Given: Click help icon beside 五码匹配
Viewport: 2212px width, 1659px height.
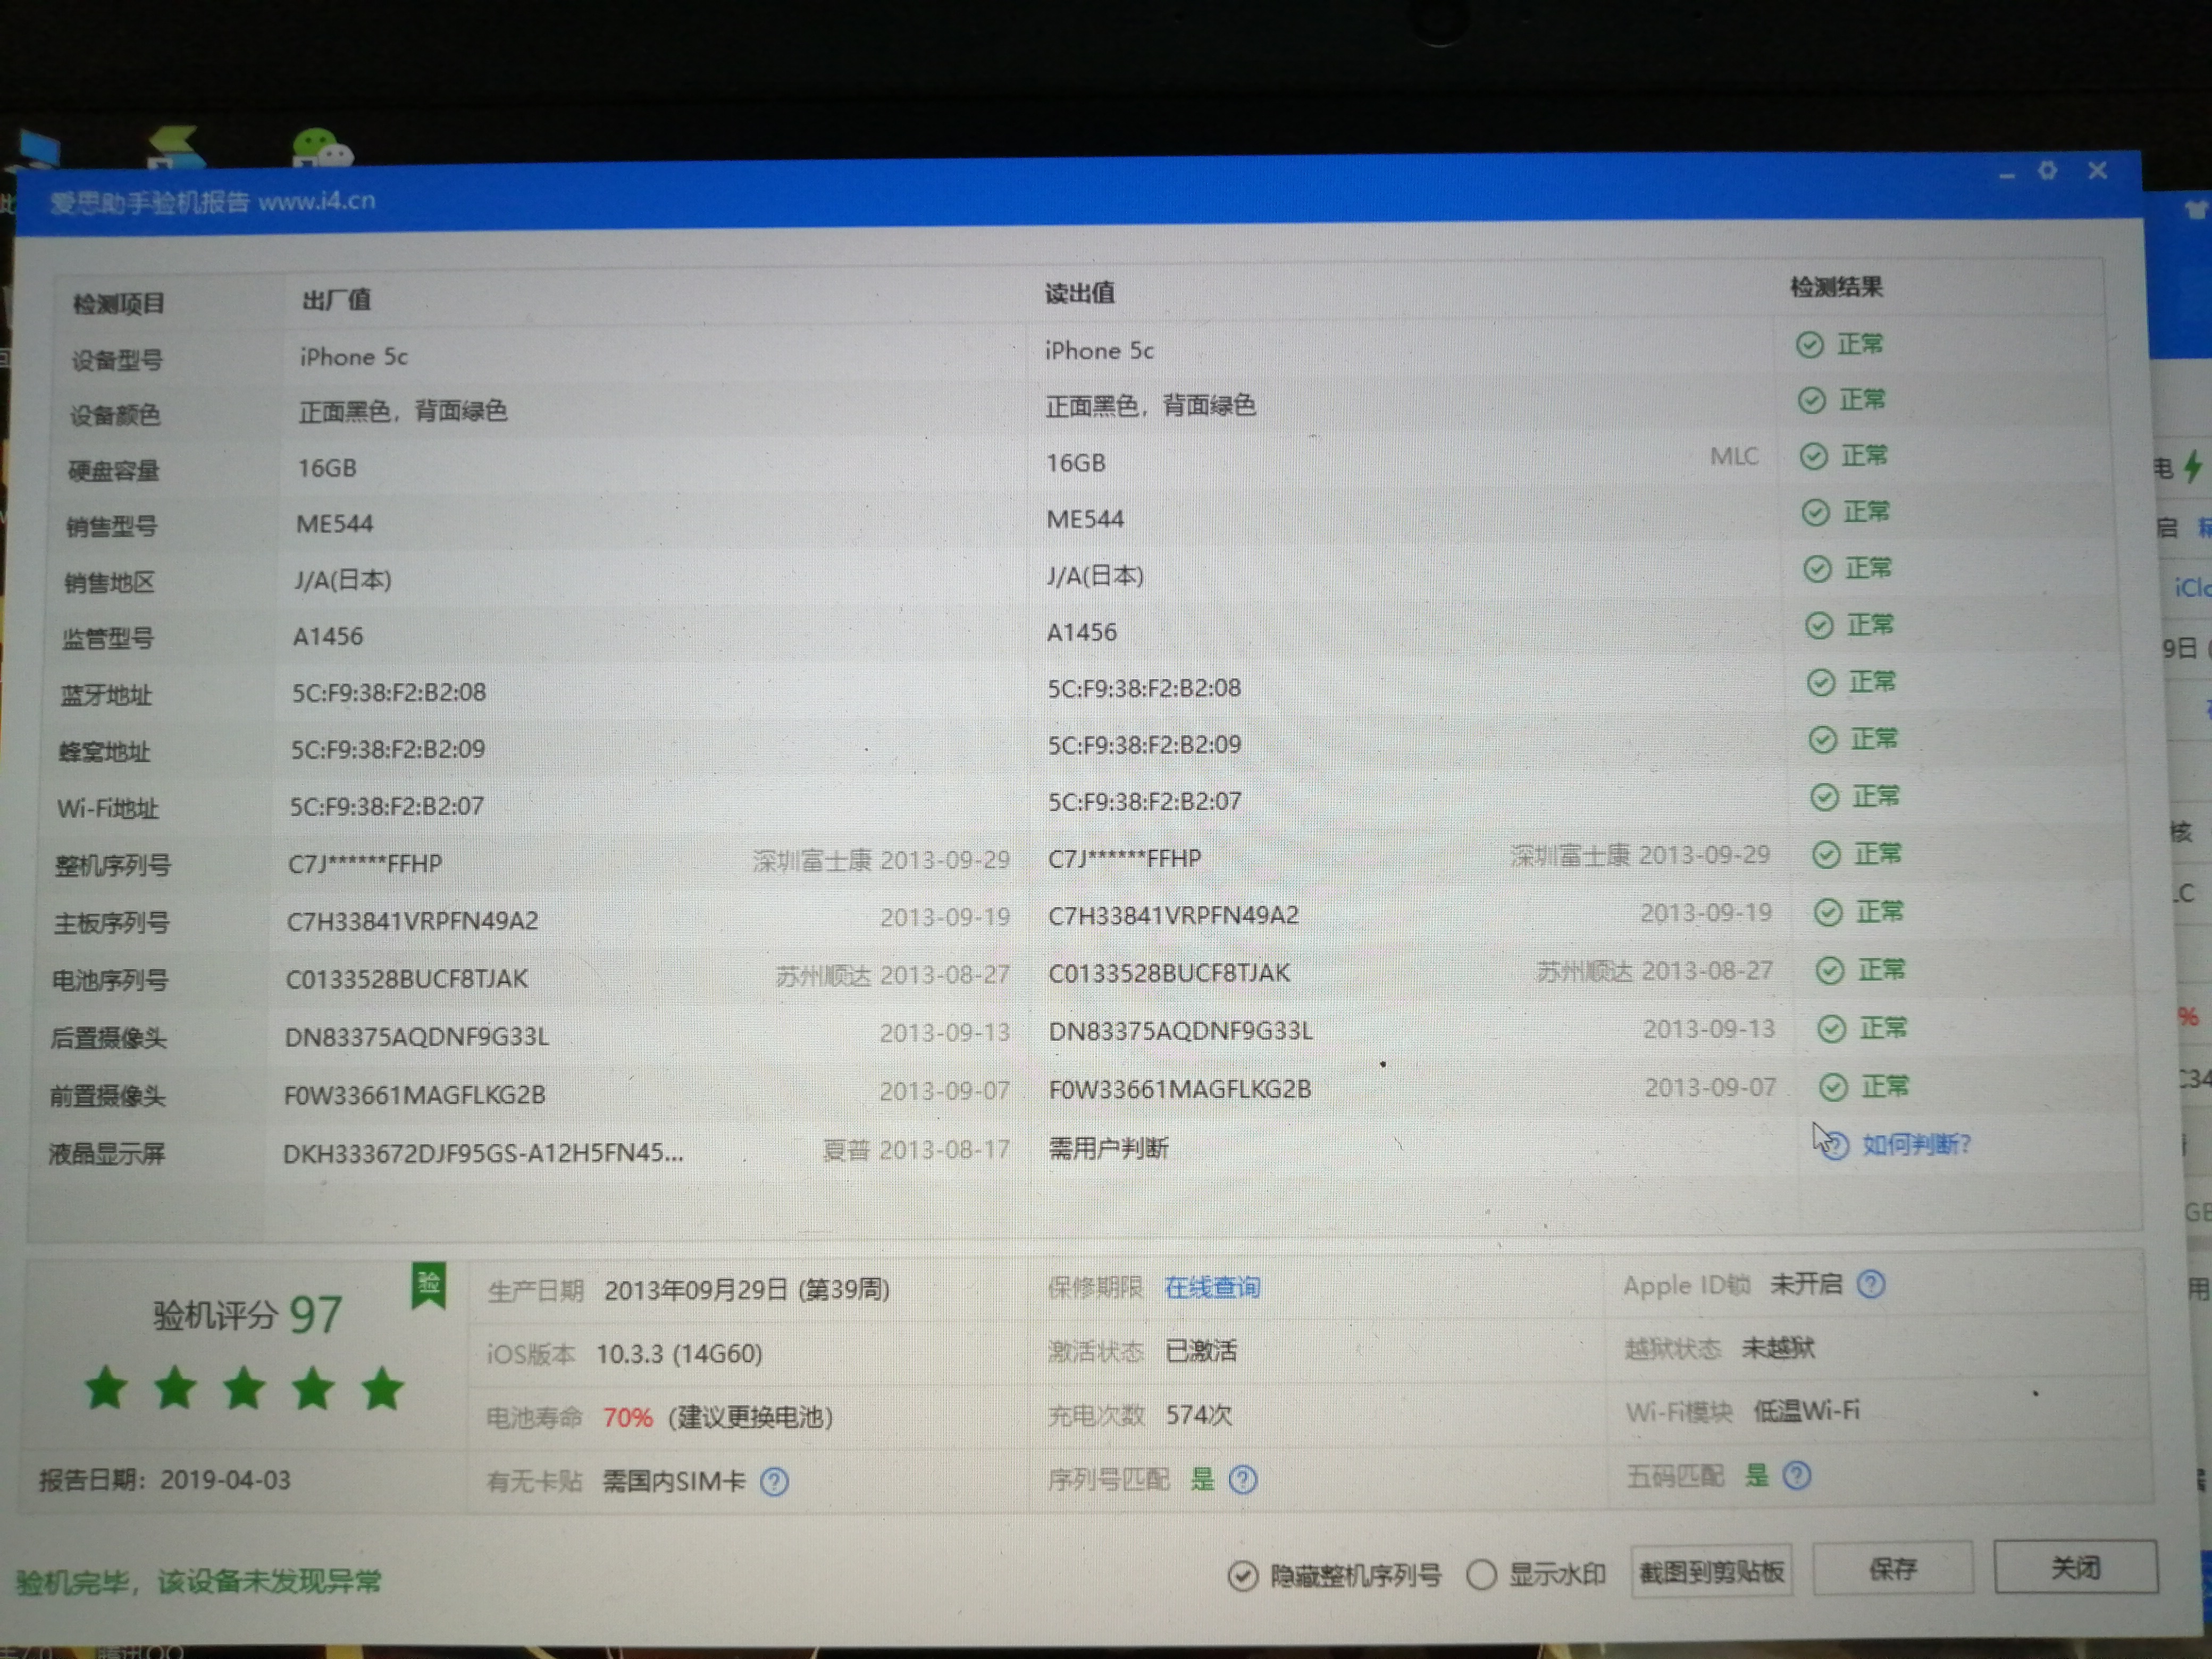Looking at the screenshot, I should tap(1796, 1475).
